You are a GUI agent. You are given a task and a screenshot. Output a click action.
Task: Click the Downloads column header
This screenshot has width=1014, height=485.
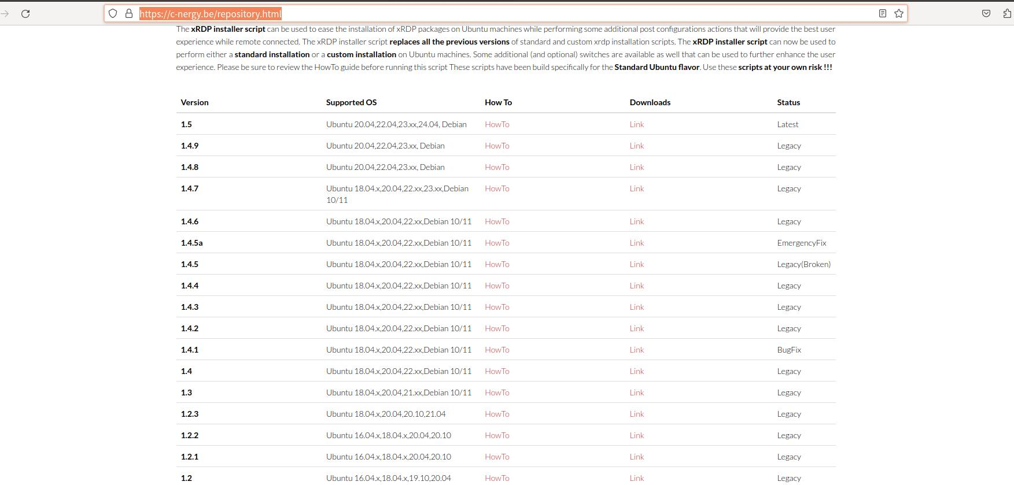650,102
